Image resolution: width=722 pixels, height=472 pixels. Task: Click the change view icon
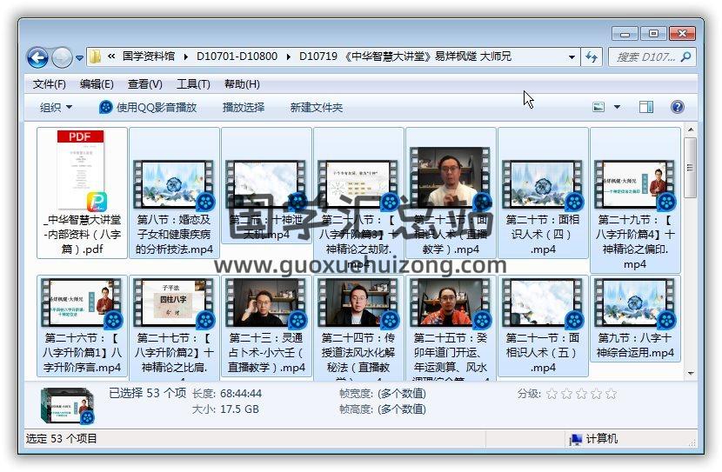(x=598, y=107)
